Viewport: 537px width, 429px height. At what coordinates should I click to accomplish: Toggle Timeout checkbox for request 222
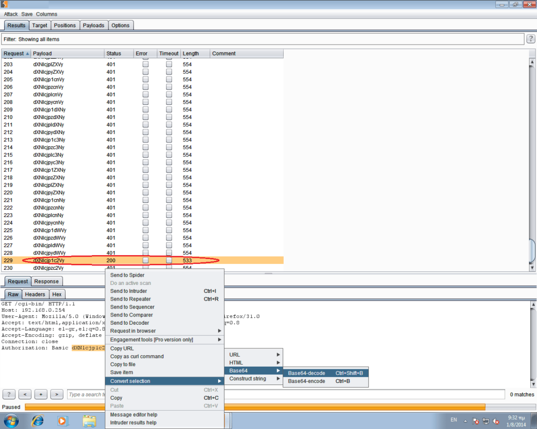[x=169, y=207]
